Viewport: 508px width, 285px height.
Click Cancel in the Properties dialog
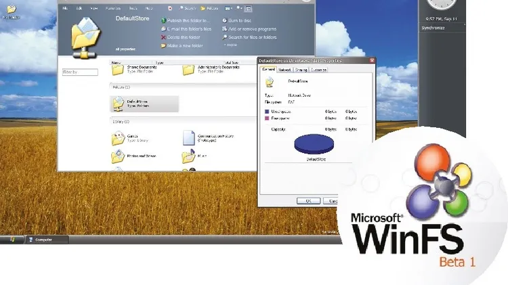point(331,201)
